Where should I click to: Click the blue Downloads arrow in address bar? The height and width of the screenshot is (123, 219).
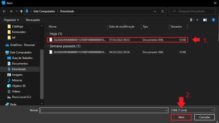tap(27, 11)
